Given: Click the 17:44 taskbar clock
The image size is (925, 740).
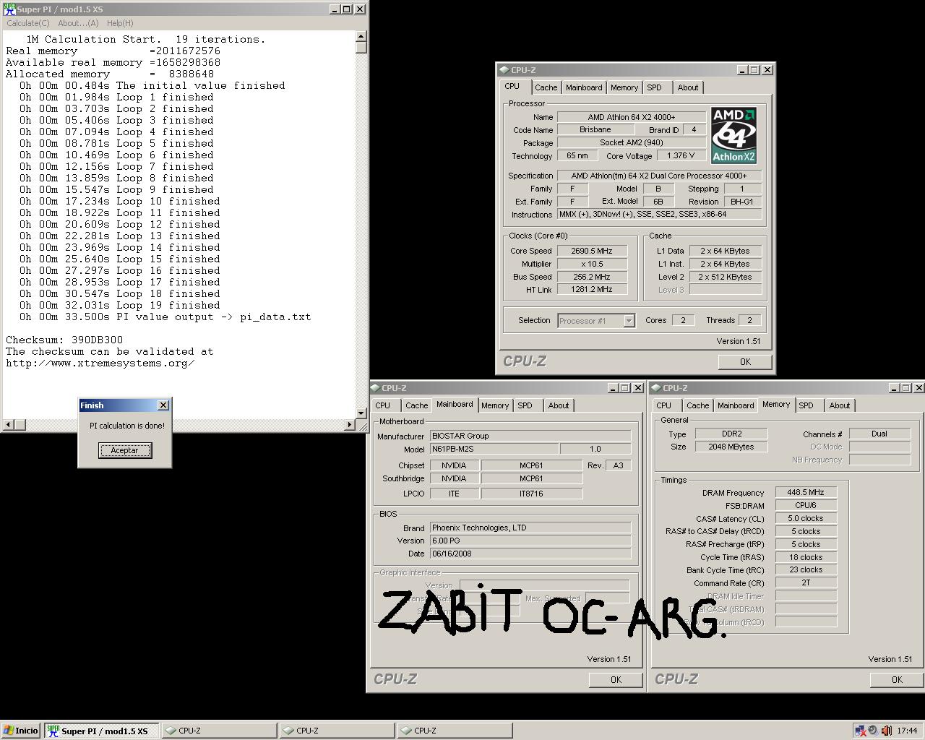Looking at the screenshot, I should (907, 731).
